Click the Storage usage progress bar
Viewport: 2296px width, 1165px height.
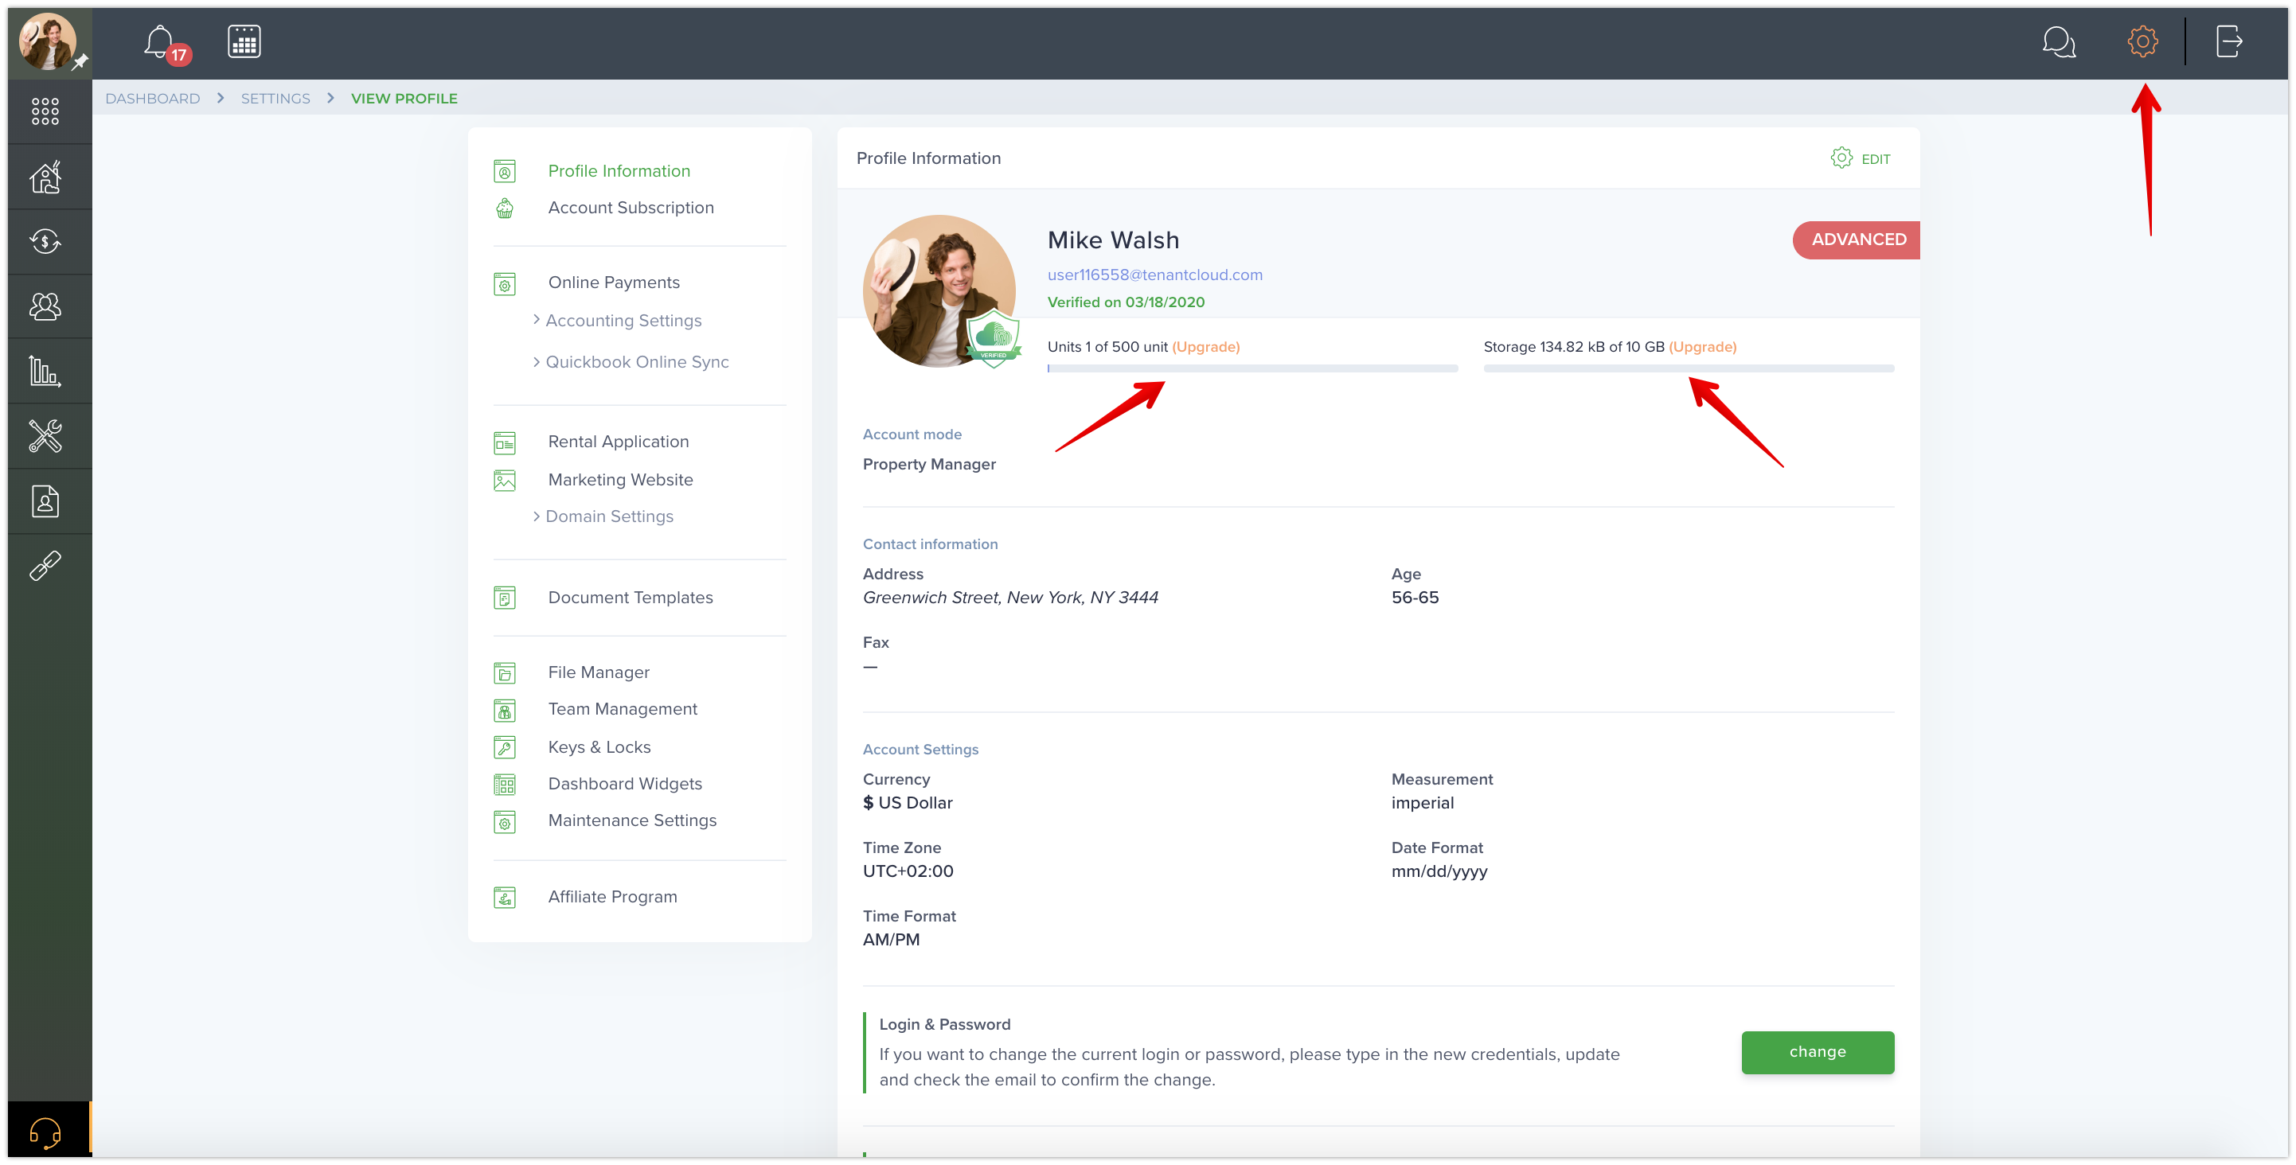(1688, 368)
